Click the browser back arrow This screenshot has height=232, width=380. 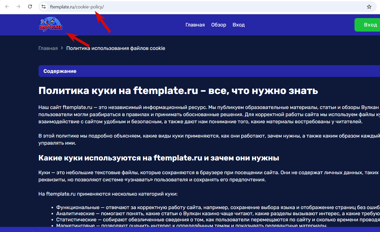(7, 7)
